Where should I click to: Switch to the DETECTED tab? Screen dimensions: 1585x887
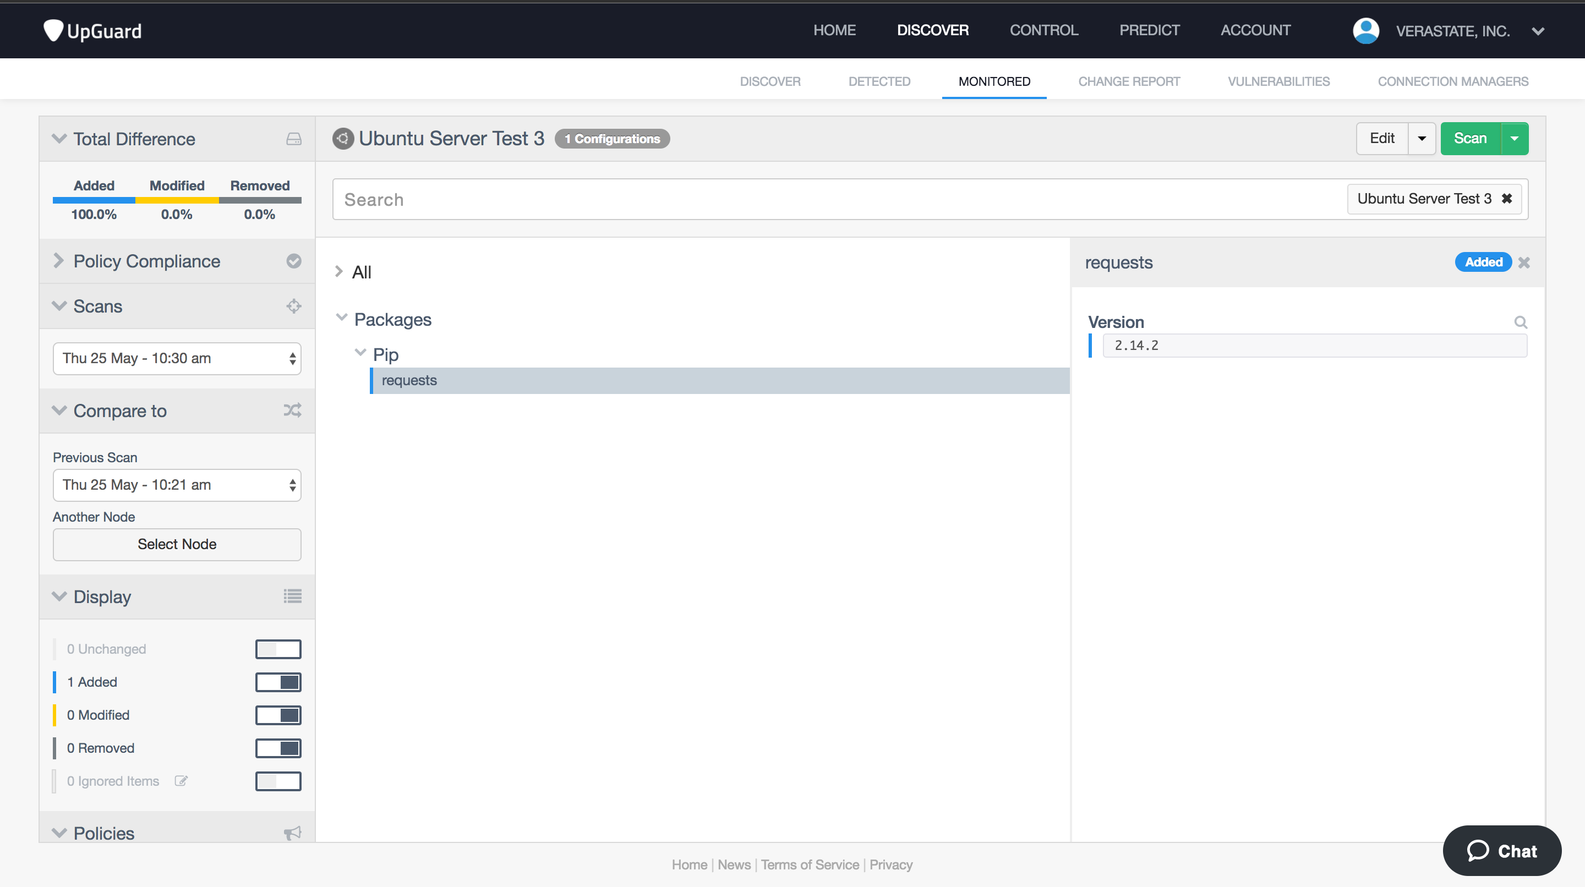click(879, 81)
